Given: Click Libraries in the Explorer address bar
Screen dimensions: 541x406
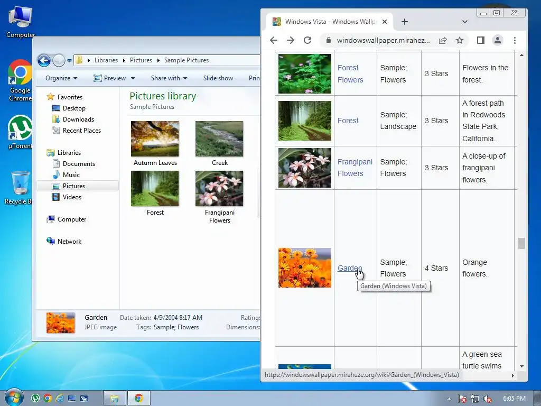Looking at the screenshot, I should (x=106, y=60).
